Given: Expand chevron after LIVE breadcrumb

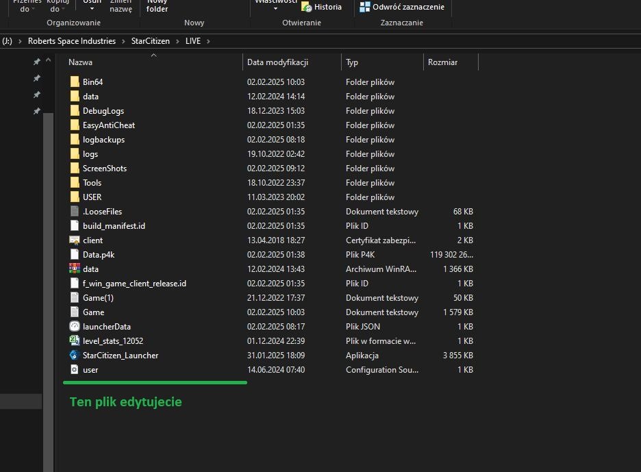Looking at the screenshot, I should [208, 41].
